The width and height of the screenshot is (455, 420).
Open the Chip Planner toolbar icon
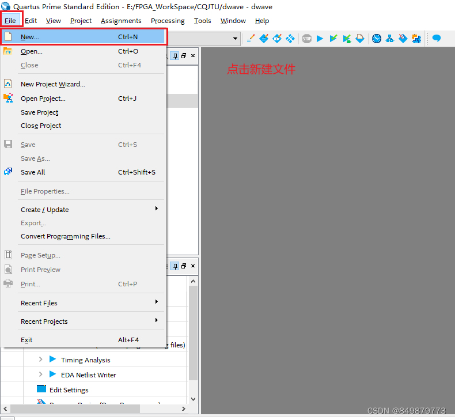tap(290, 39)
